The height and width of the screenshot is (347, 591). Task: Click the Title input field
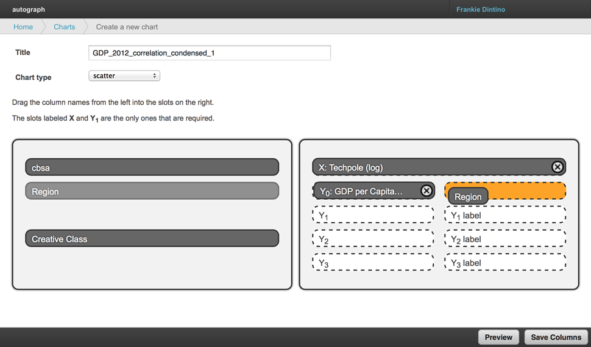(x=209, y=53)
